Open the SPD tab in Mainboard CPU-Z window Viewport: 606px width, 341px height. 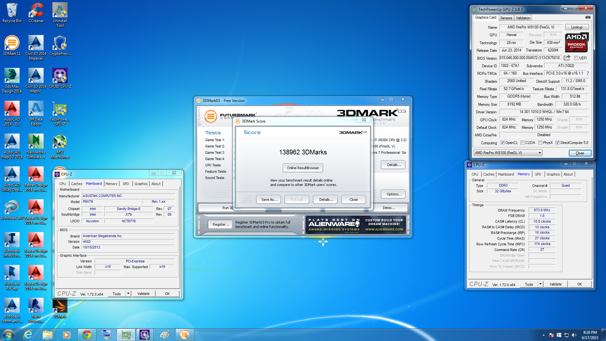pos(126,184)
